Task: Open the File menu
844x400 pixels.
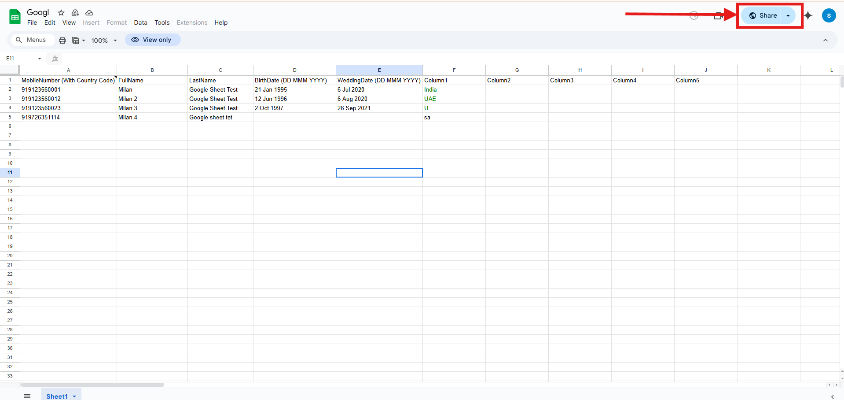Action: 32,22
